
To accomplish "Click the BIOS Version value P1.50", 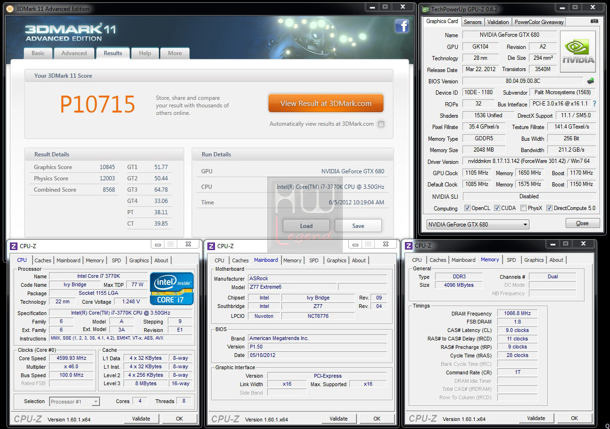I will point(317,347).
